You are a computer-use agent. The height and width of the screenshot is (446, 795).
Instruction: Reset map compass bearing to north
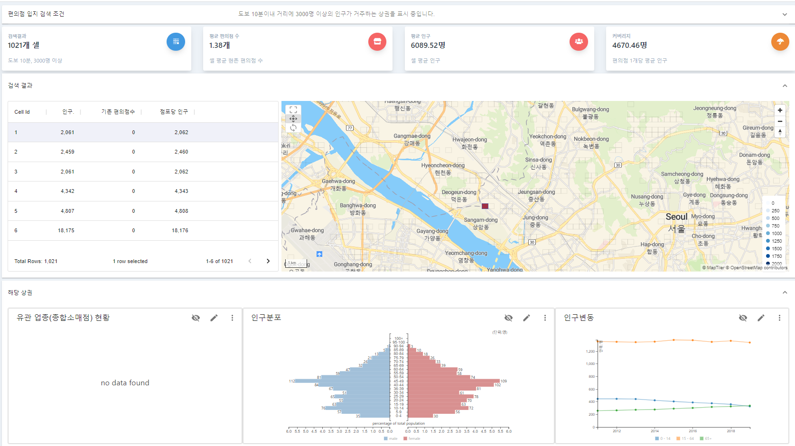[x=780, y=132]
